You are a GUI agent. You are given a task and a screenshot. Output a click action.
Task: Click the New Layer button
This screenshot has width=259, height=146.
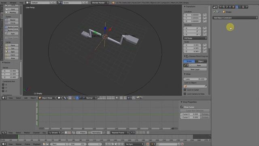tap(195, 69)
